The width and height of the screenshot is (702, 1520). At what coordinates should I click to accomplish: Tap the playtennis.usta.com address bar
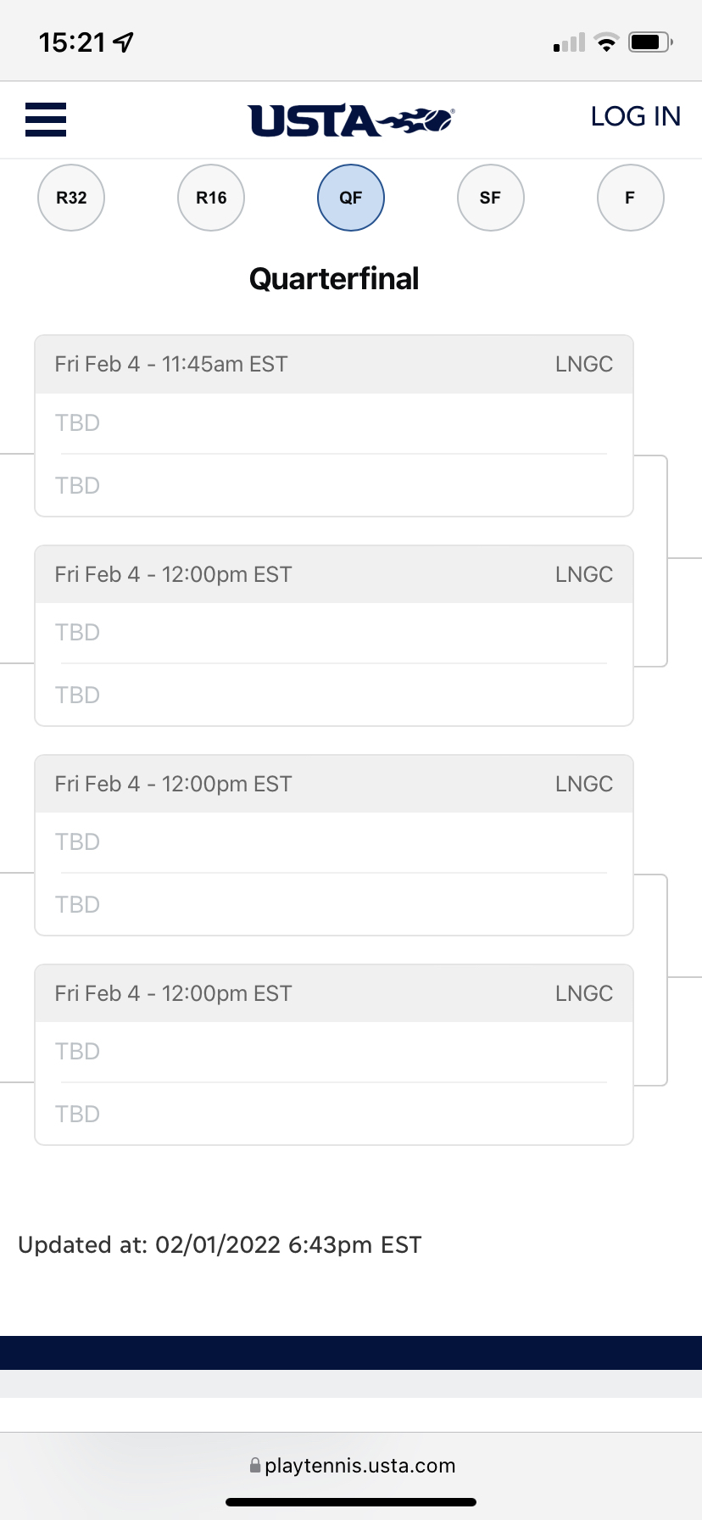pos(351,1465)
